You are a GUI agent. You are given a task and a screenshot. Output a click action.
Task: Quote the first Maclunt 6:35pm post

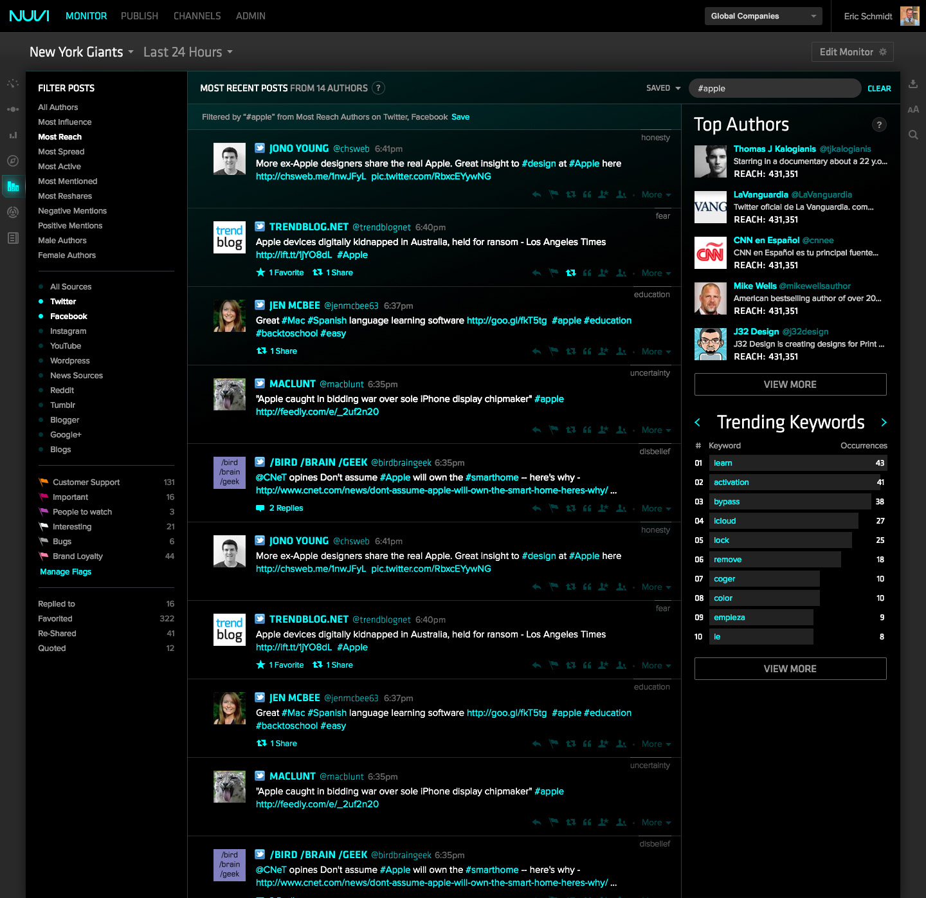587,430
